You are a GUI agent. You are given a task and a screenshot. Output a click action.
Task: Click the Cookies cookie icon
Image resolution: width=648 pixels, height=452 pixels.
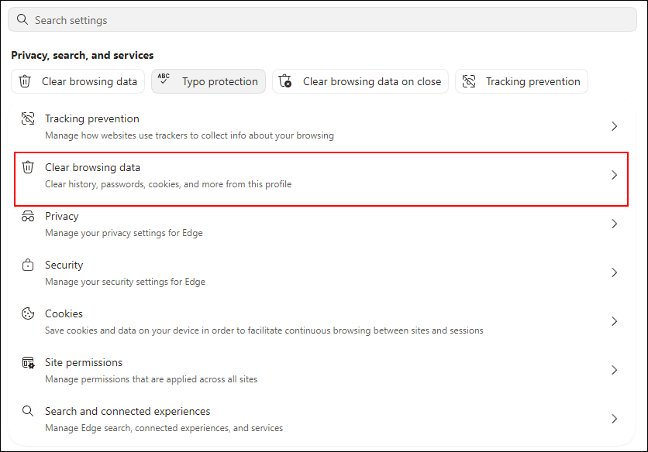coord(28,313)
